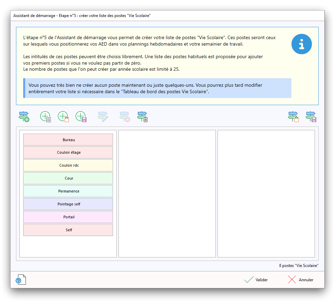Select the Couloir étage post

tap(68, 153)
